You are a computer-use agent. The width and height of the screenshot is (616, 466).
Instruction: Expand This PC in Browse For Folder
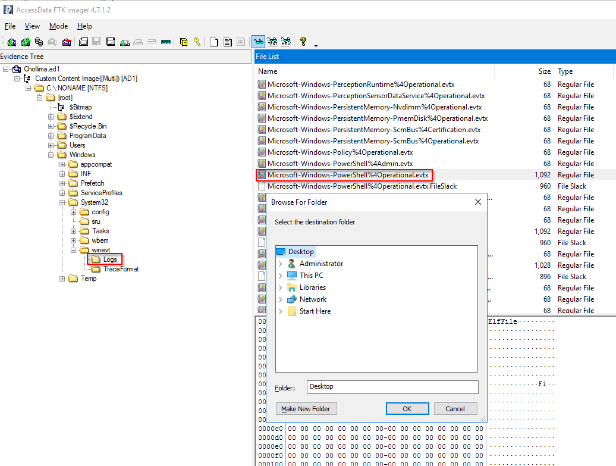pos(280,276)
